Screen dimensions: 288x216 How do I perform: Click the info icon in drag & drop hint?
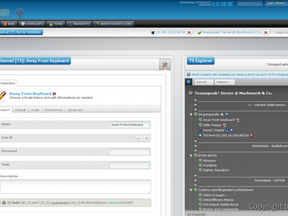(189, 75)
